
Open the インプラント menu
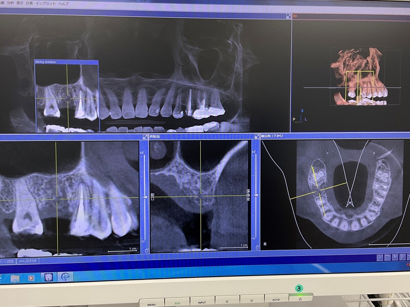45,4
